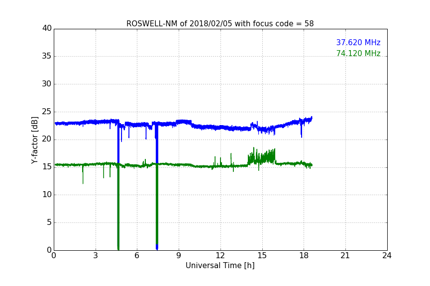Click y-axis tick value 5
Screen dimensions: 430x286
[49, 222]
